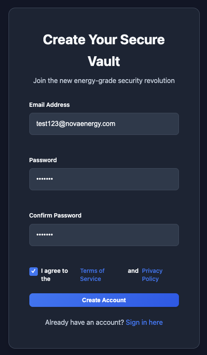Select the Confirm Password input field
Image resolution: width=207 pixels, height=355 pixels.
[104, 235]
